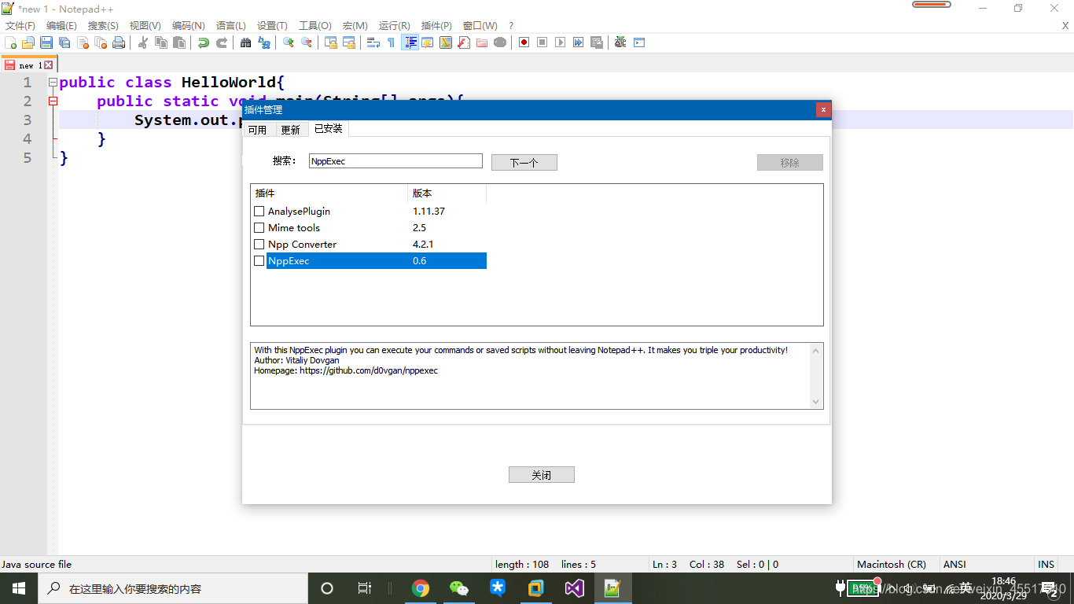
Task: Click Macintosh (CR) in status bar
Action: 892,565
